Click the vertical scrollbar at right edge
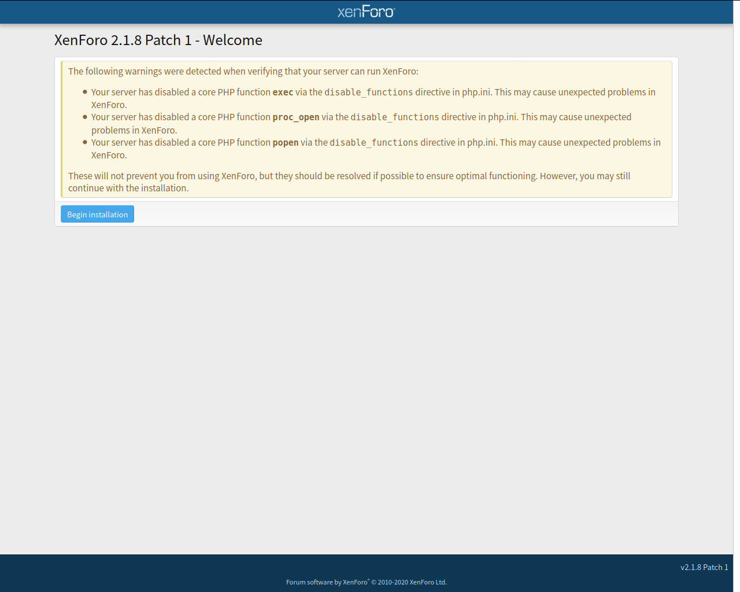 [737, 296]
